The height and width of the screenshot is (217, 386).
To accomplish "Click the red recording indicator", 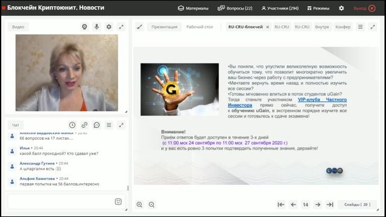I will click(4, 8).
